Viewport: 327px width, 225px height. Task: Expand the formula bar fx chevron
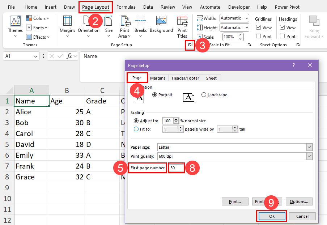[x=75, y=56]
